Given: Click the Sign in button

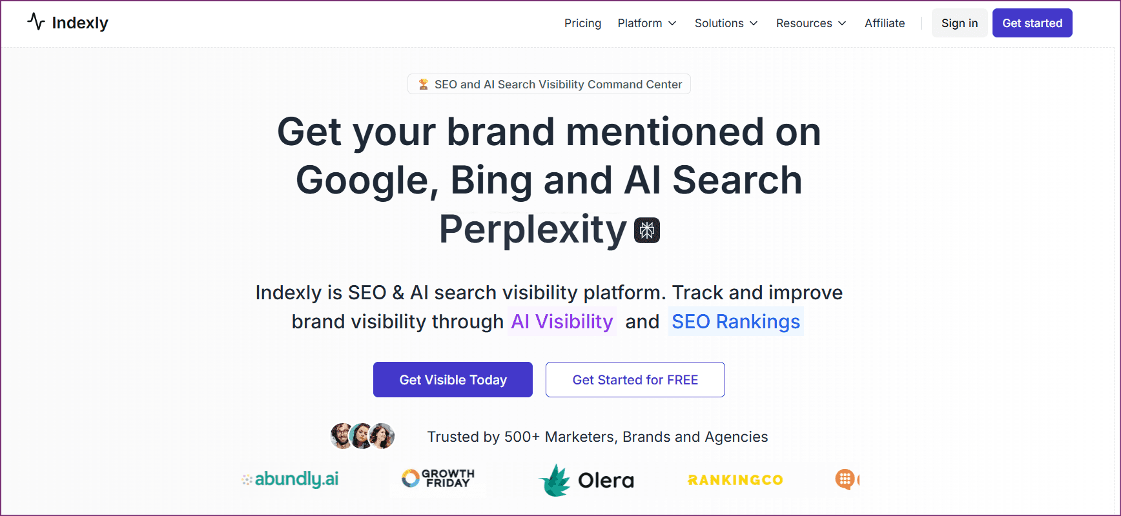Looking at the screenshot, I should pyautogui.click(x=959, y=23).
